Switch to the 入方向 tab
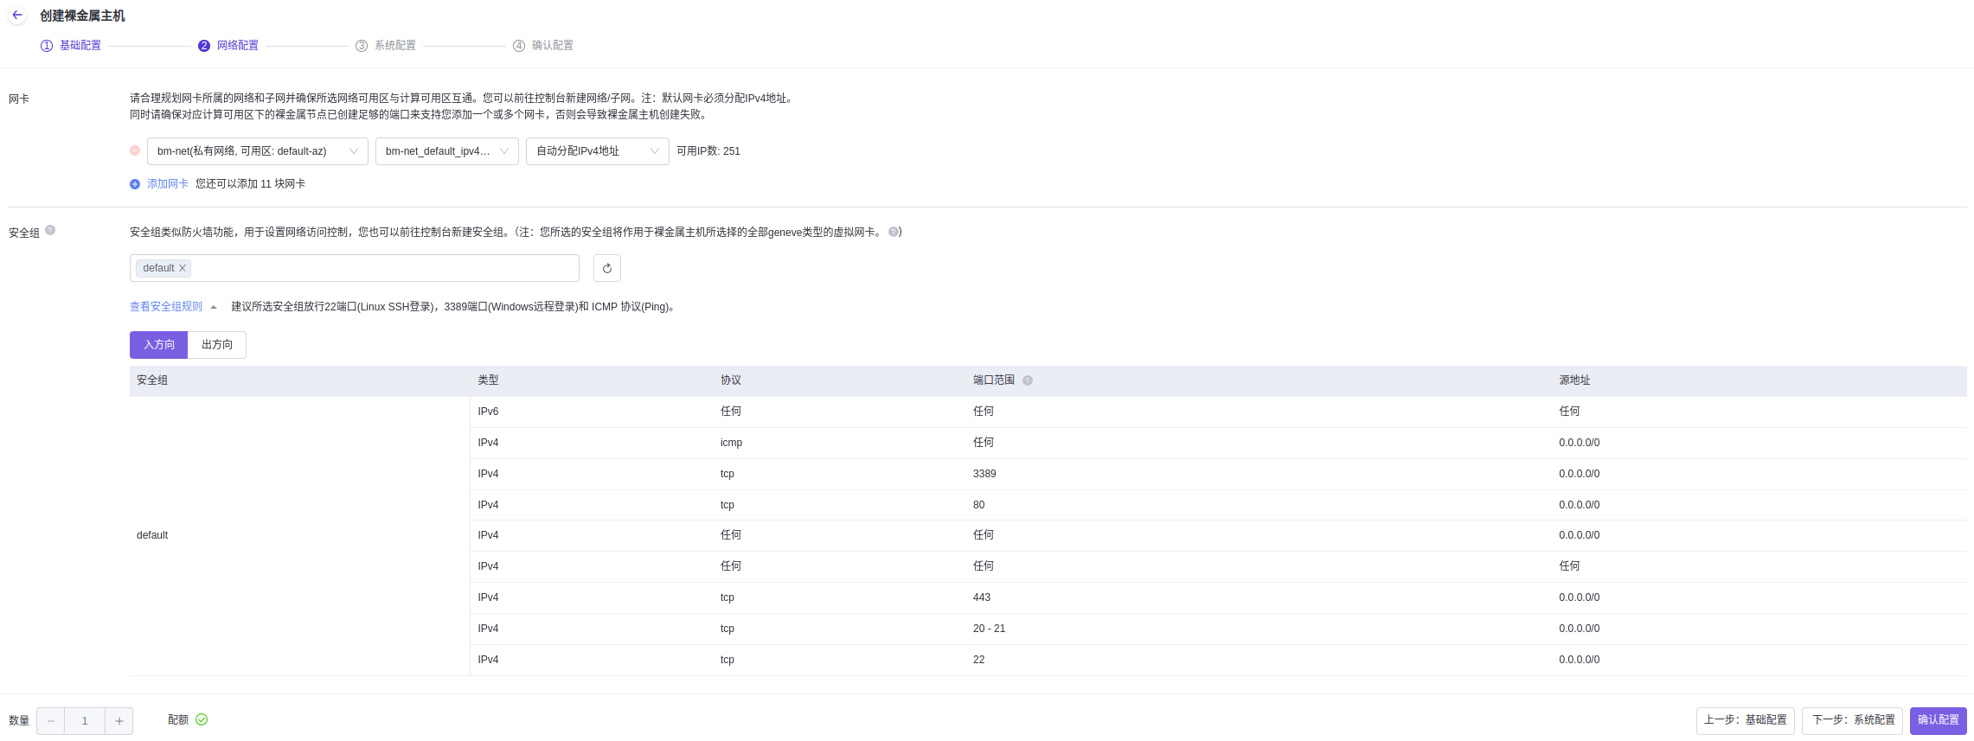 click(159, 345)
